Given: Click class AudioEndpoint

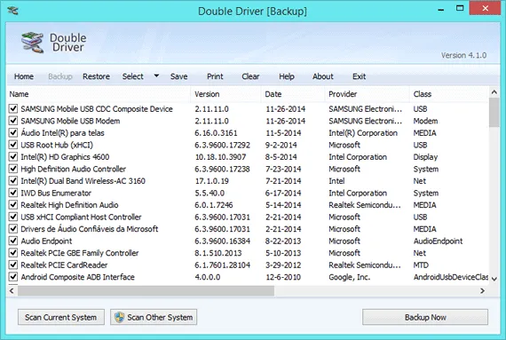Looking at the screenshot, I should (438, 241).
